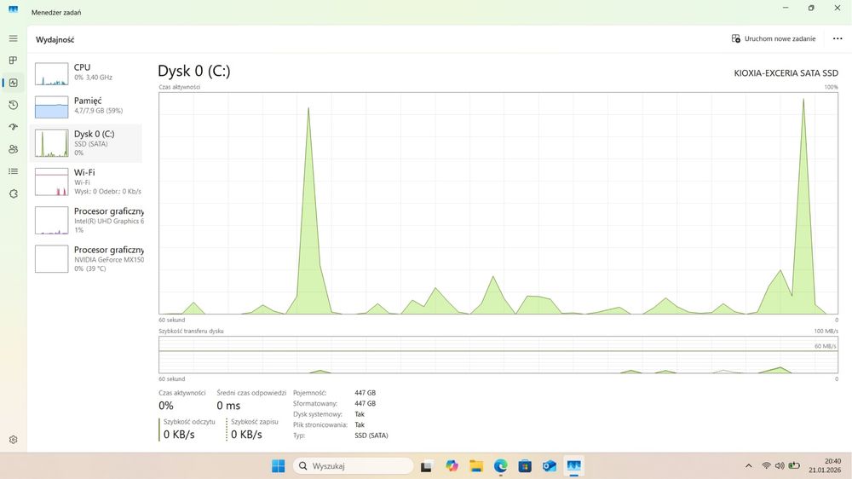Open the clock and date 20:40
852x479 pixels.
pyautogui.click(x=824, y=466)
